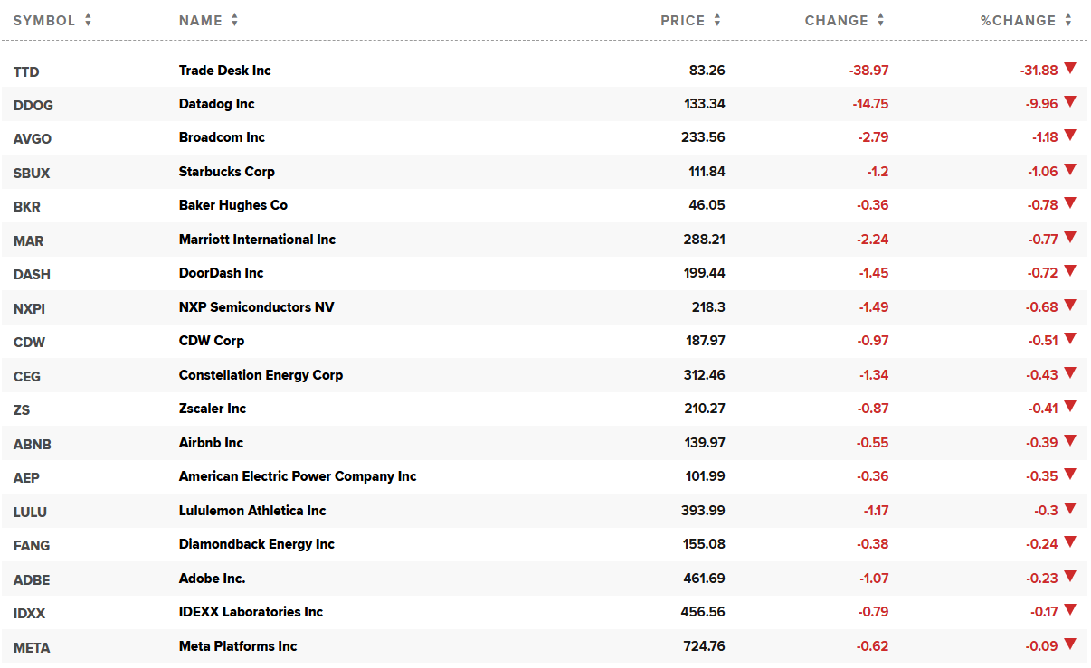This screenshot has width=1091, height=668.
Task: Click the red down arrow in AVGO row
Action: 1070,136
